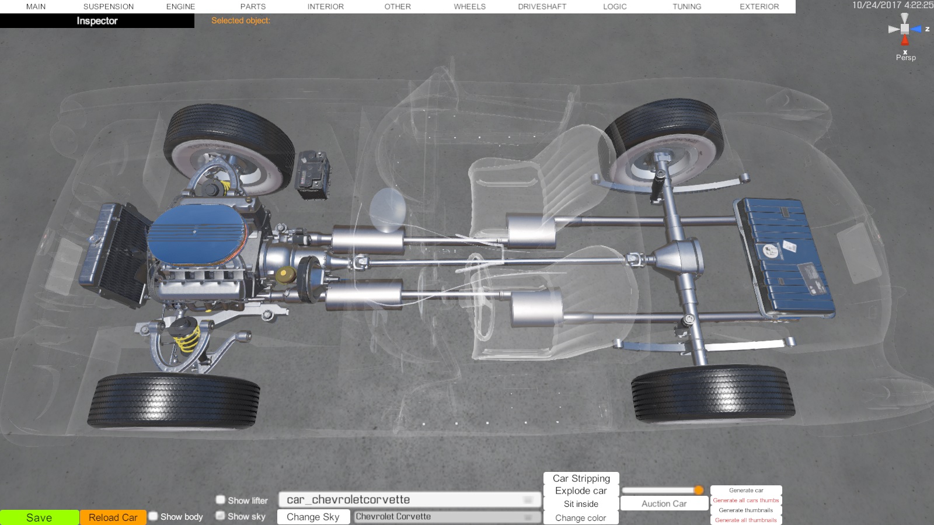
Task: Select the TUNING tab
Action: click(x=686, y=6)
